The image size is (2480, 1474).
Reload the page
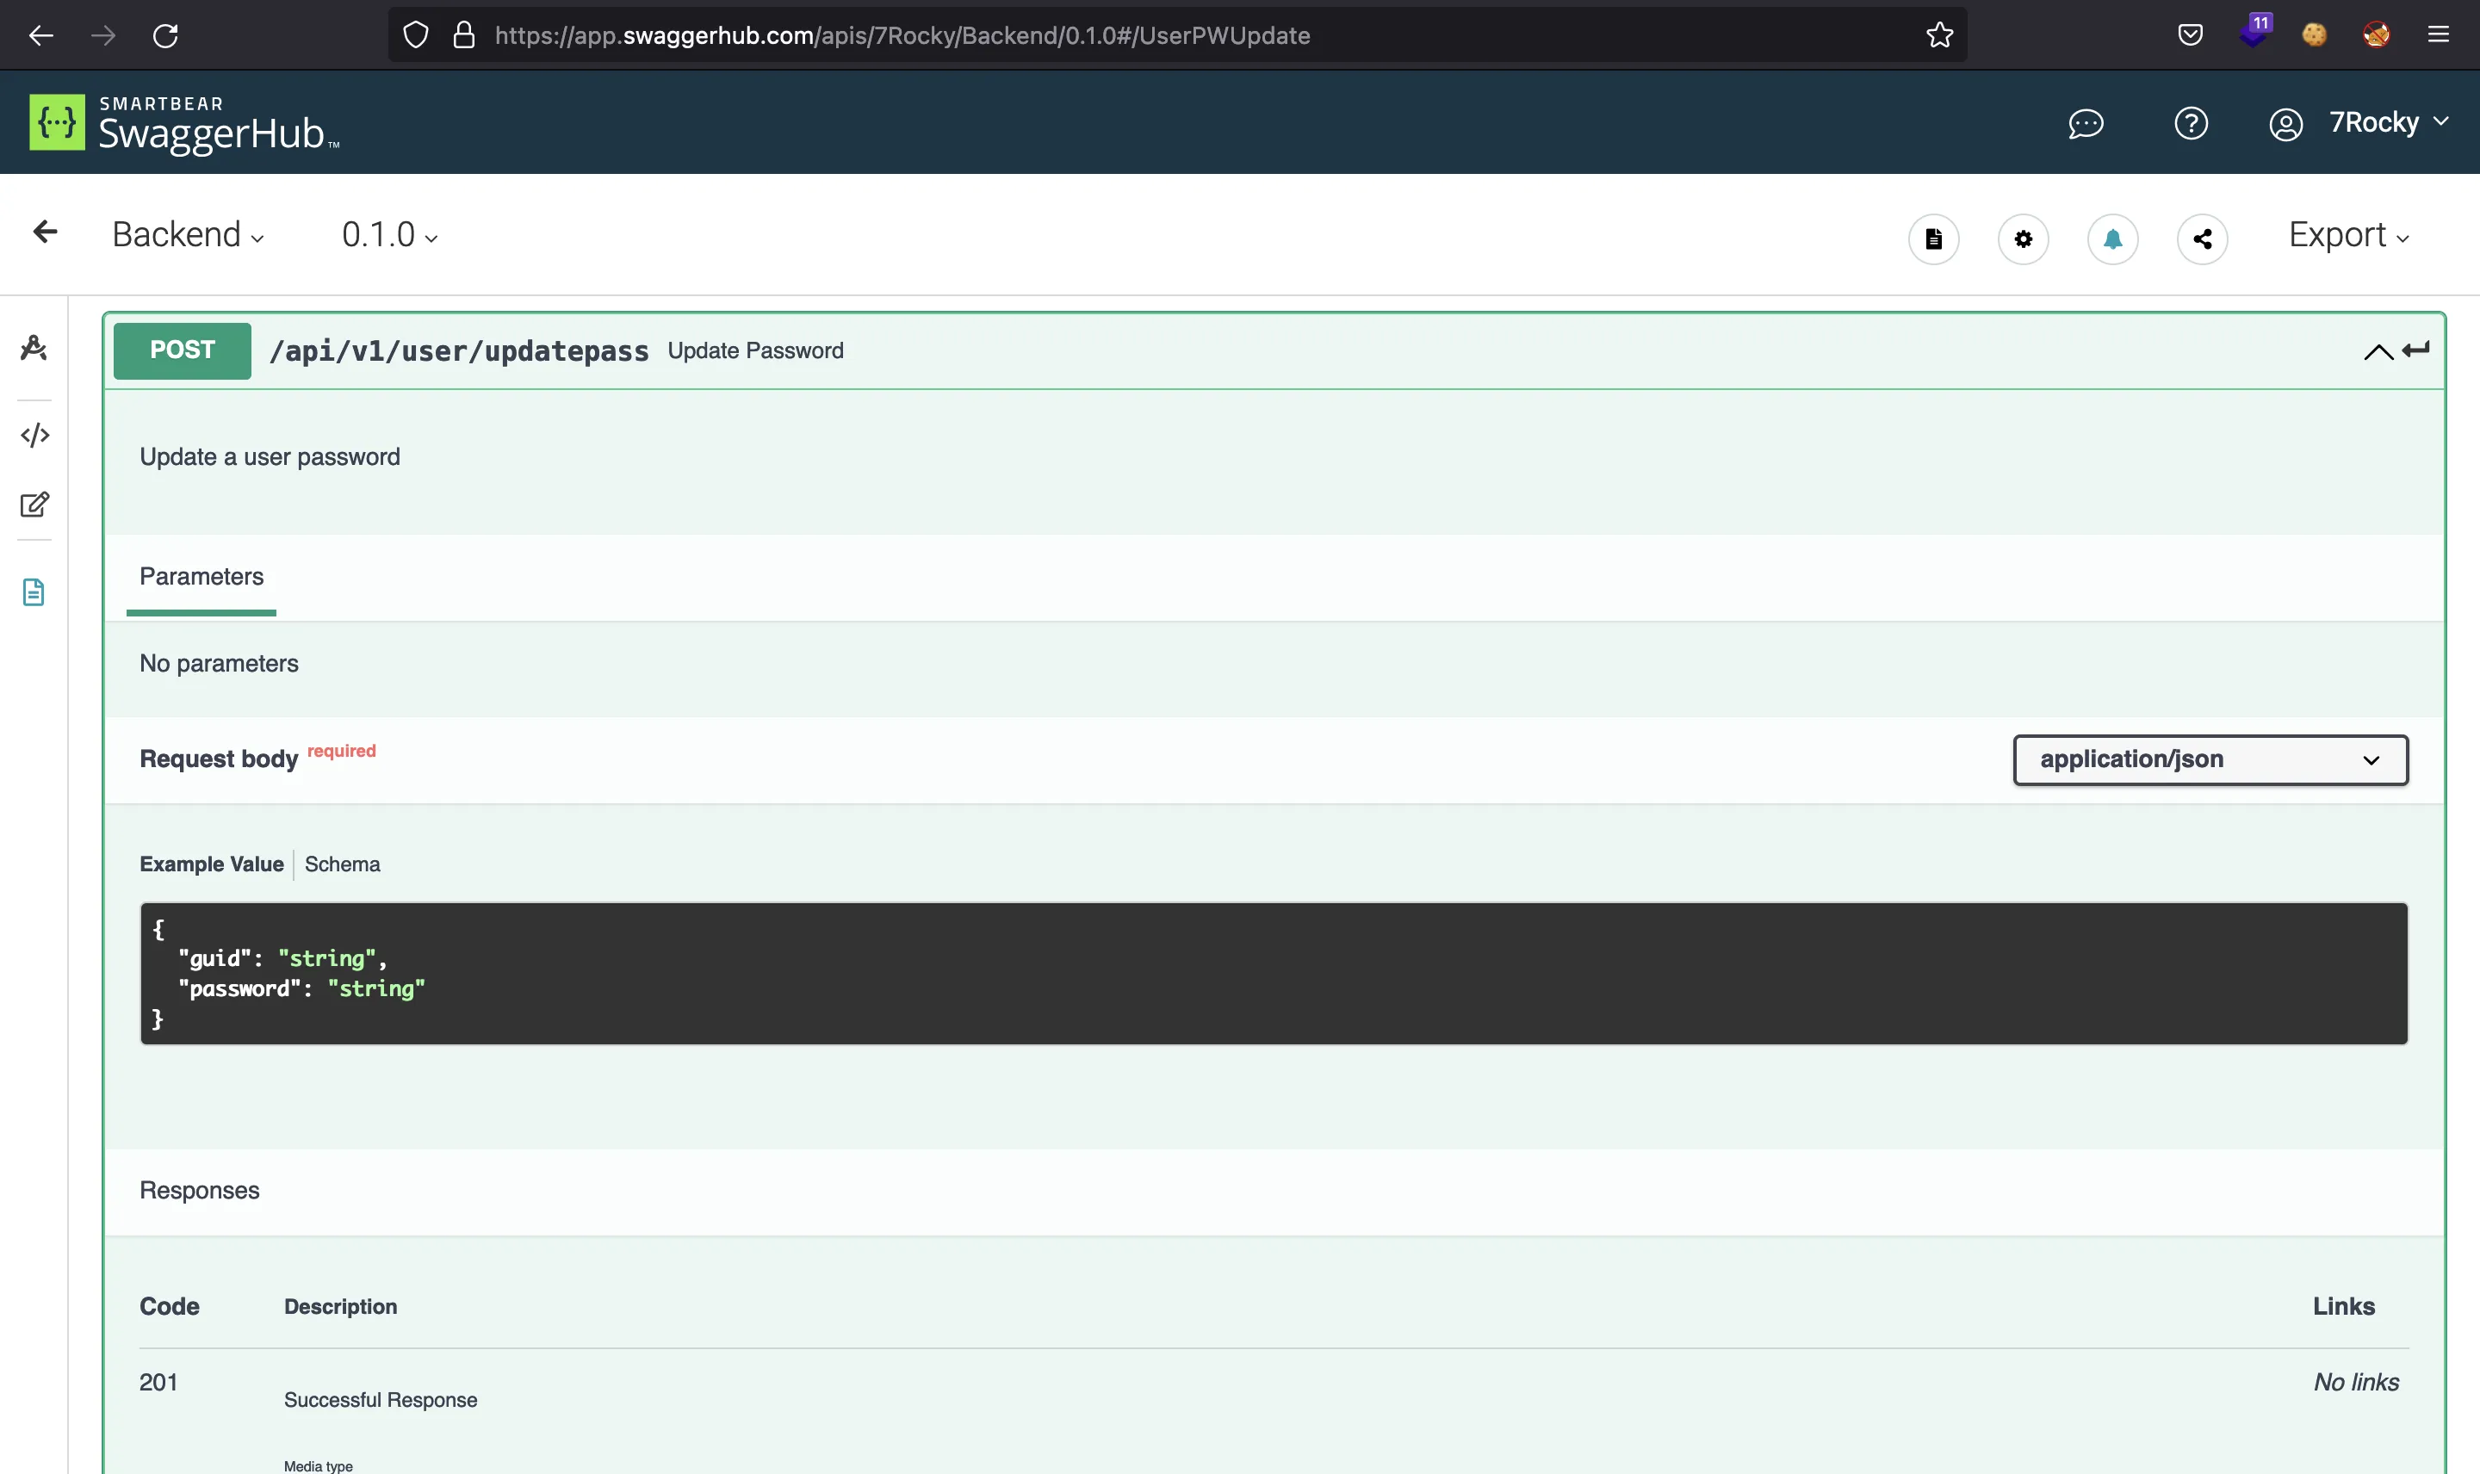click(164, 36)
